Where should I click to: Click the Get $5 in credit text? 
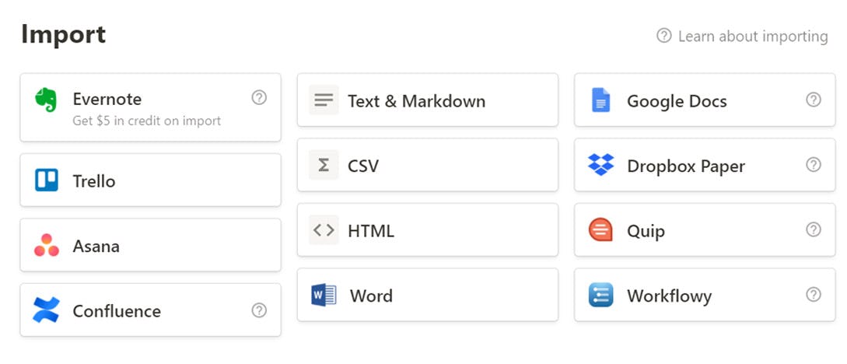[147, 121]
